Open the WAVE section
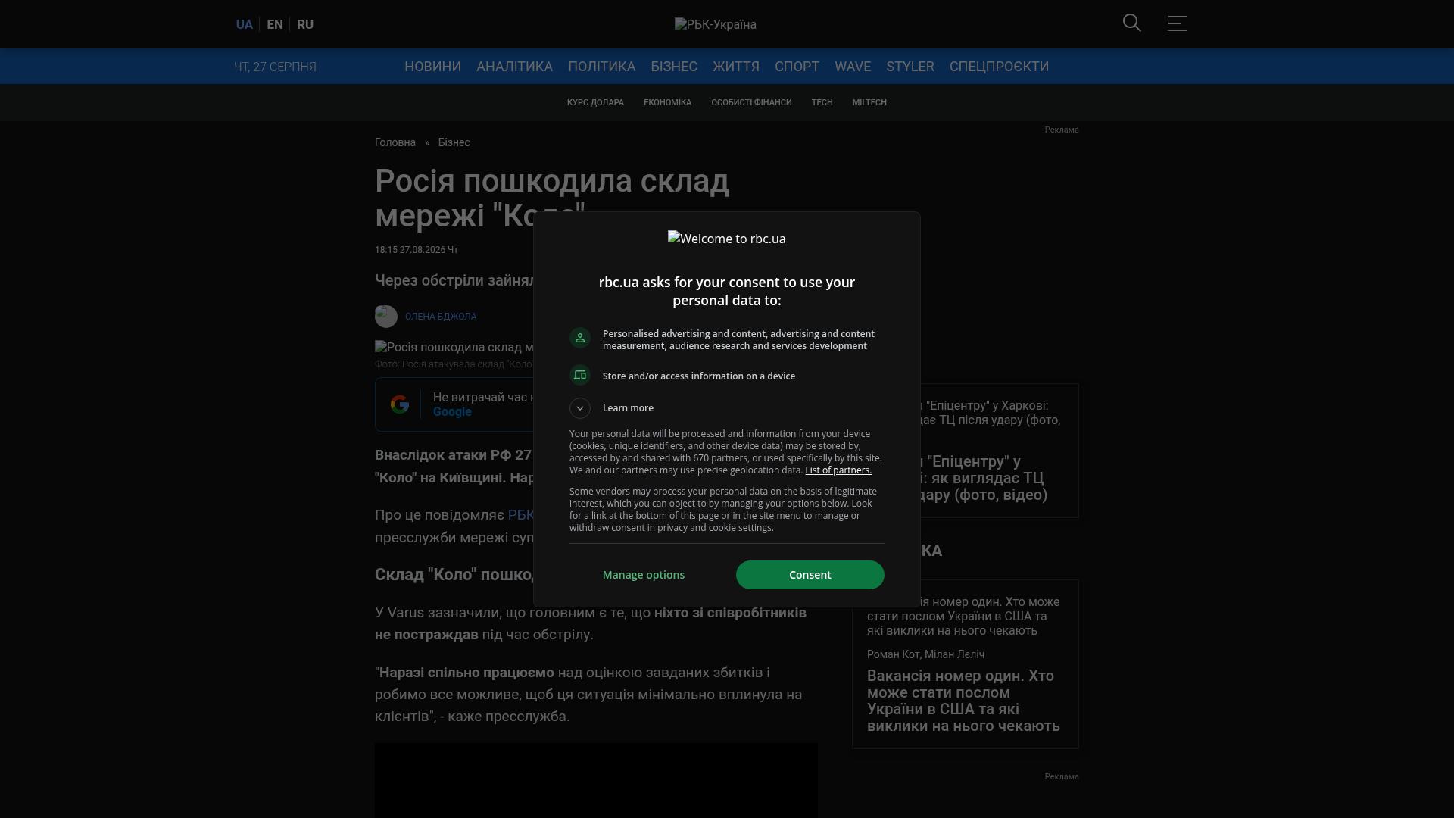1454x818 pixels. coord(853,67)
